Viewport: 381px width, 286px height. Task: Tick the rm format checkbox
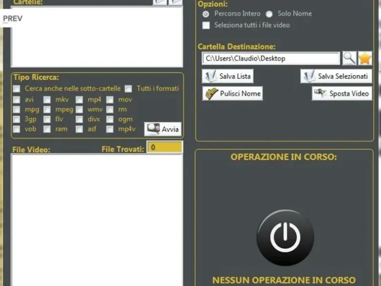click(x=110, y=110)
